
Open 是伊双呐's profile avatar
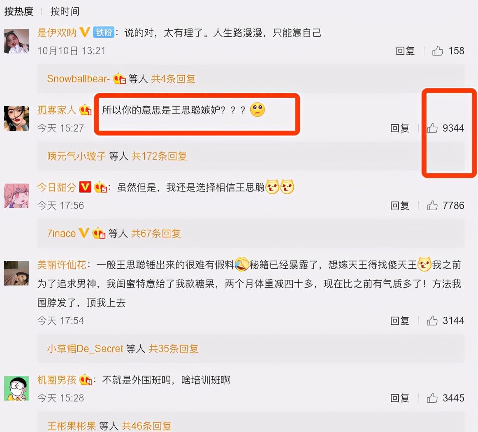click(x=16, y=41)
